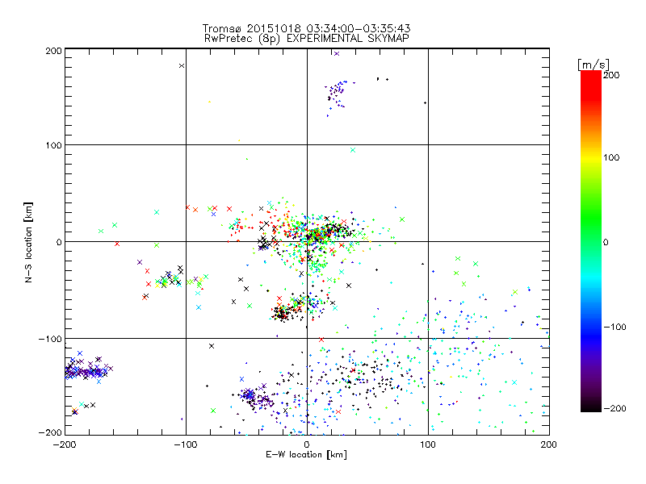Screen dimensions: 646x484
Task: Click the '[m/s]' colorbar unit label
Action: click(594, 65)
